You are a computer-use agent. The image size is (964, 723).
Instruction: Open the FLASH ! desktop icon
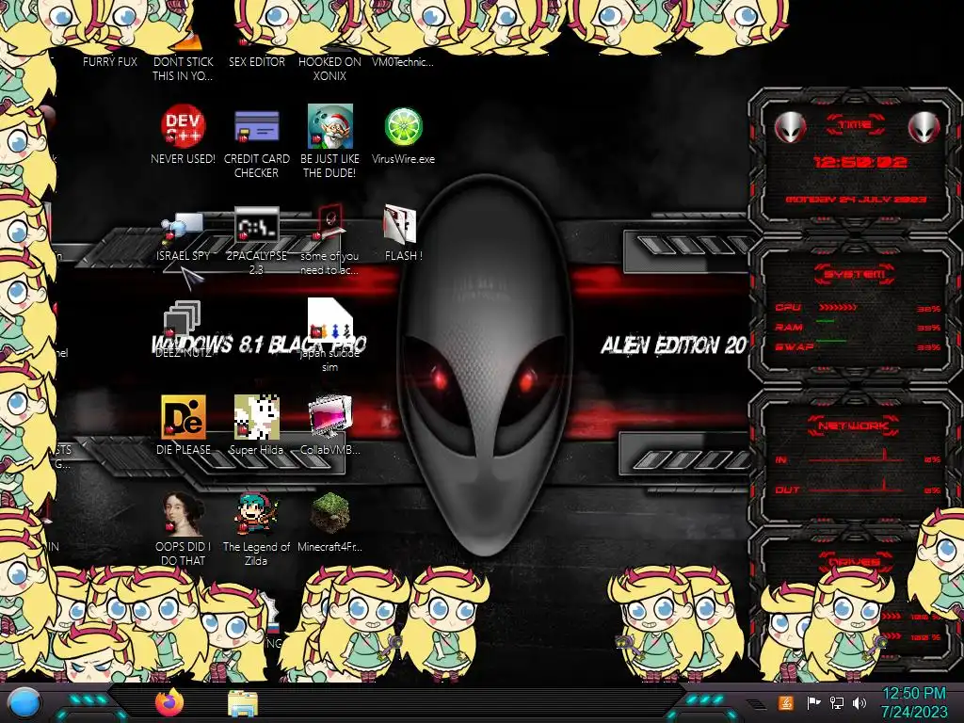tap(400, 223)
